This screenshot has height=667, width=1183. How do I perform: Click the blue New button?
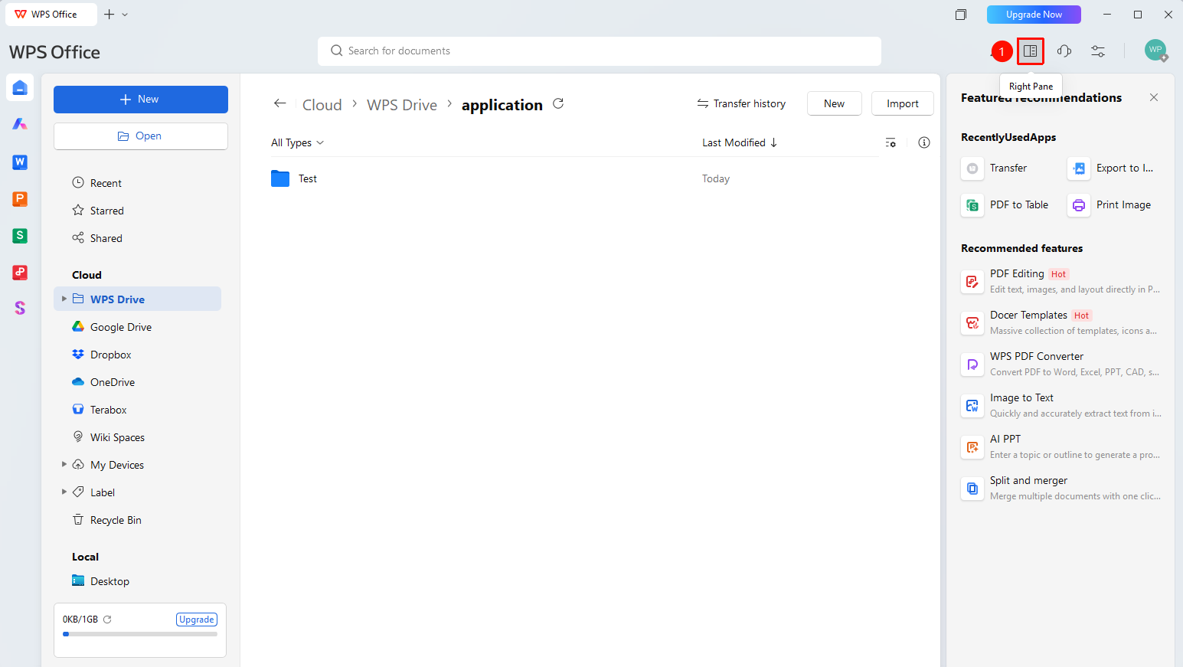(x=141, y=100)
